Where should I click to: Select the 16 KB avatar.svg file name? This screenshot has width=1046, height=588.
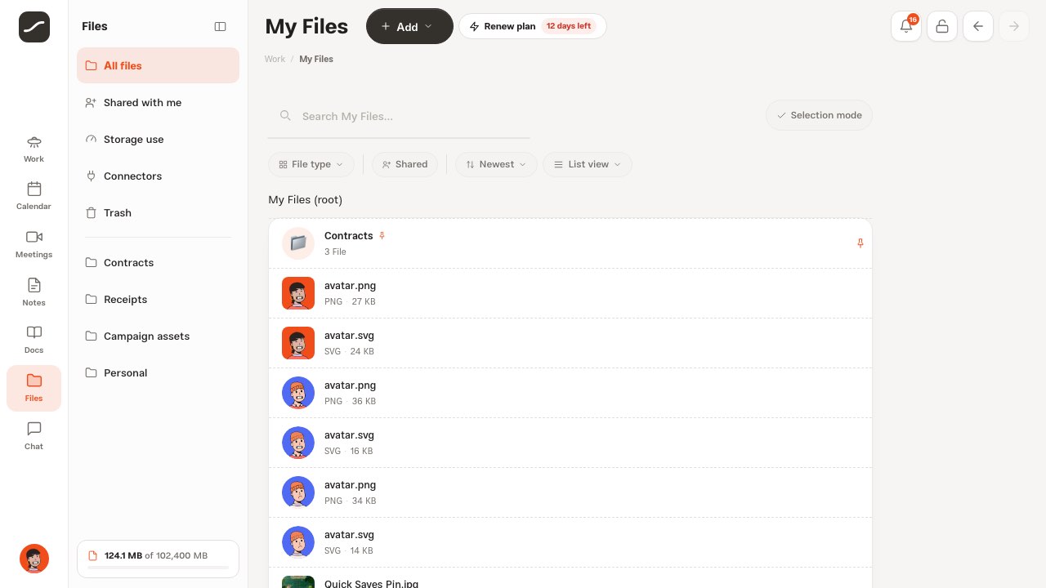[349, 434]
